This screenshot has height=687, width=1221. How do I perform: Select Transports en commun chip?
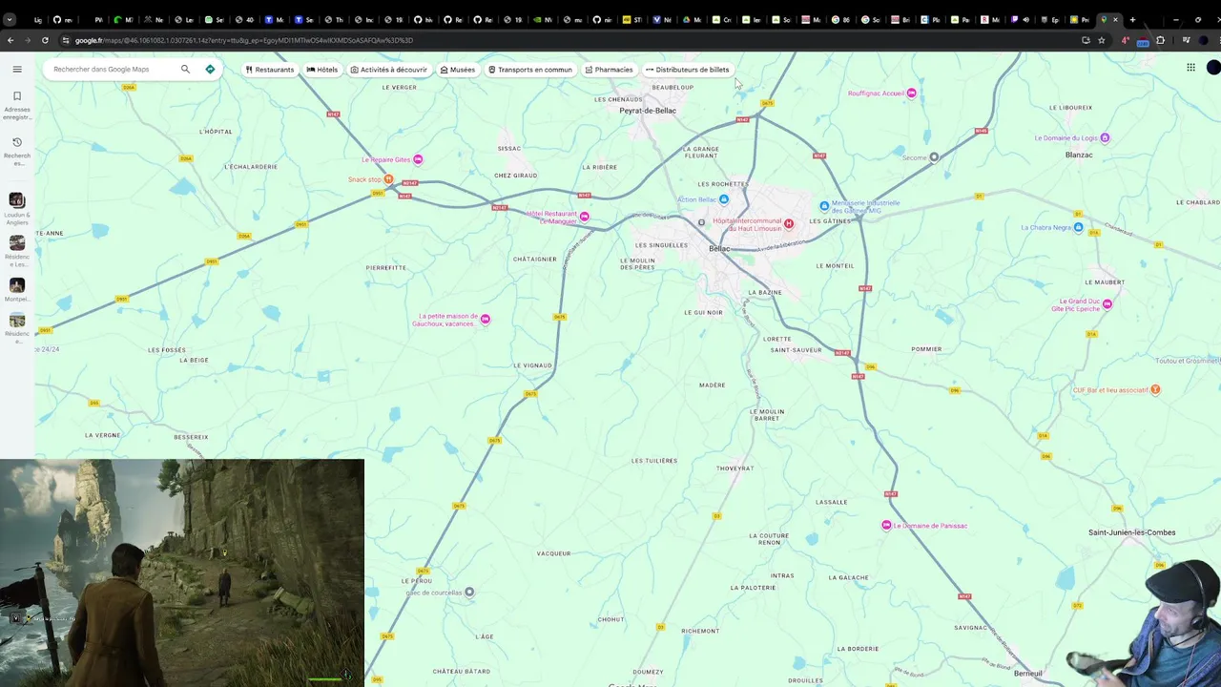click(x=529, y=70)
